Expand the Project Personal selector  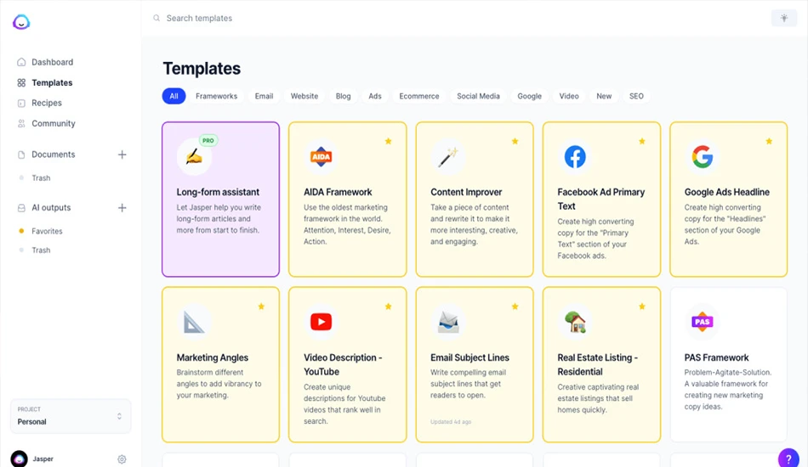[71, 416]
